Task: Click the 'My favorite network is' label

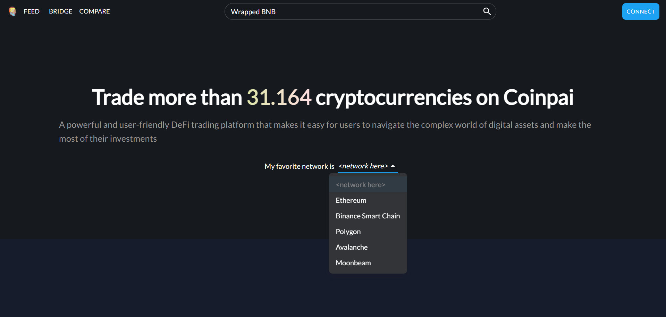Action: 300,166
